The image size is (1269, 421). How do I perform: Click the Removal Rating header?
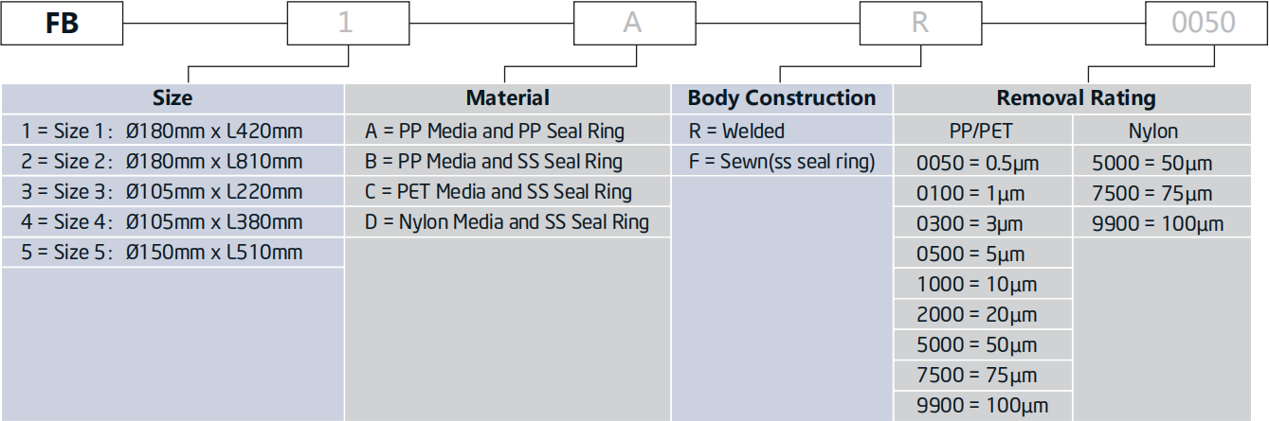(x=1076, y=97)
